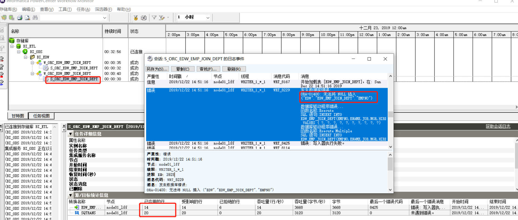Open the 存储库(R) menu
518x220 pixels.
(x=8, y=9)
